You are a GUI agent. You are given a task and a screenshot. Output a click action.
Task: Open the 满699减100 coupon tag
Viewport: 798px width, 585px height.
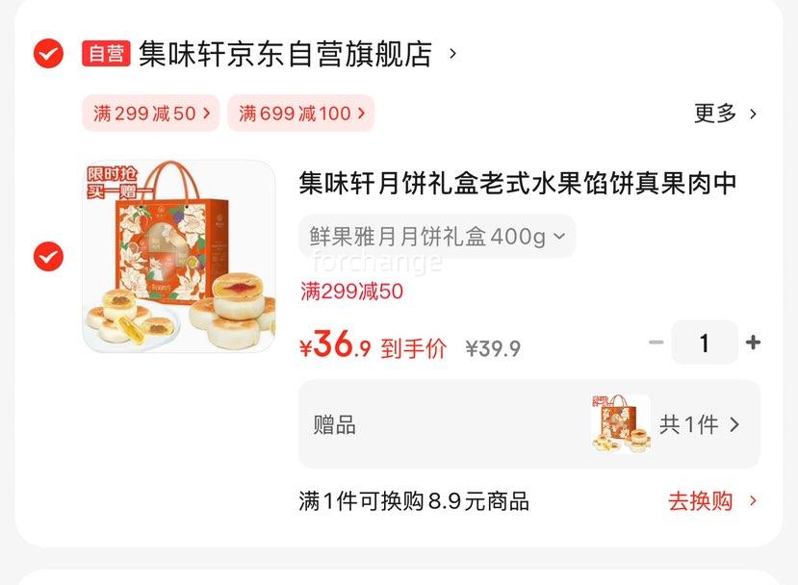coord(301,113)
